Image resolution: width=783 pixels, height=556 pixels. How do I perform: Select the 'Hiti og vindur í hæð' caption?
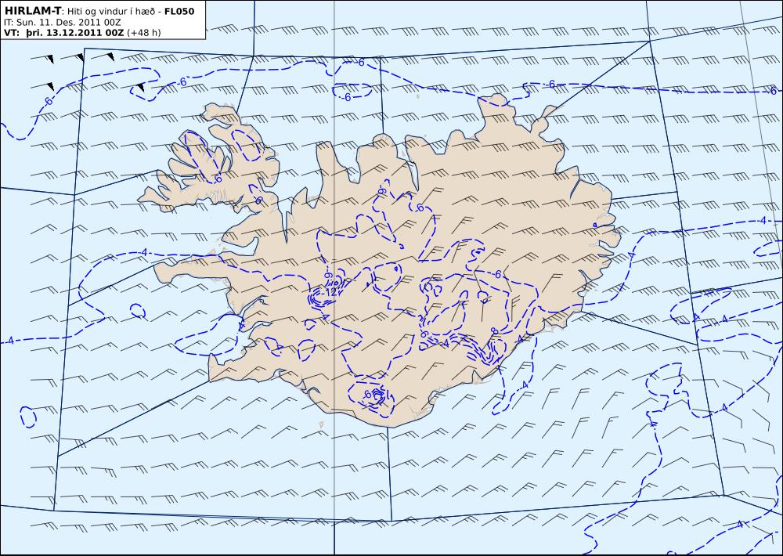tap(110, 12)
